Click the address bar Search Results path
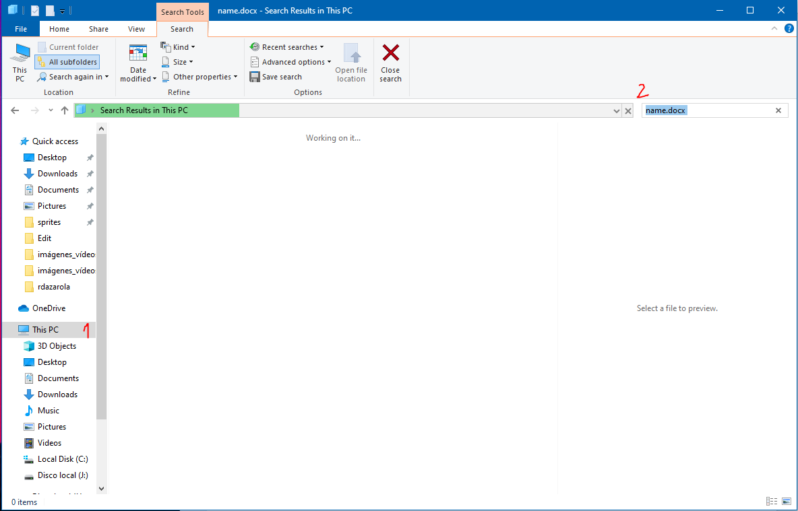 coord(144,110)
